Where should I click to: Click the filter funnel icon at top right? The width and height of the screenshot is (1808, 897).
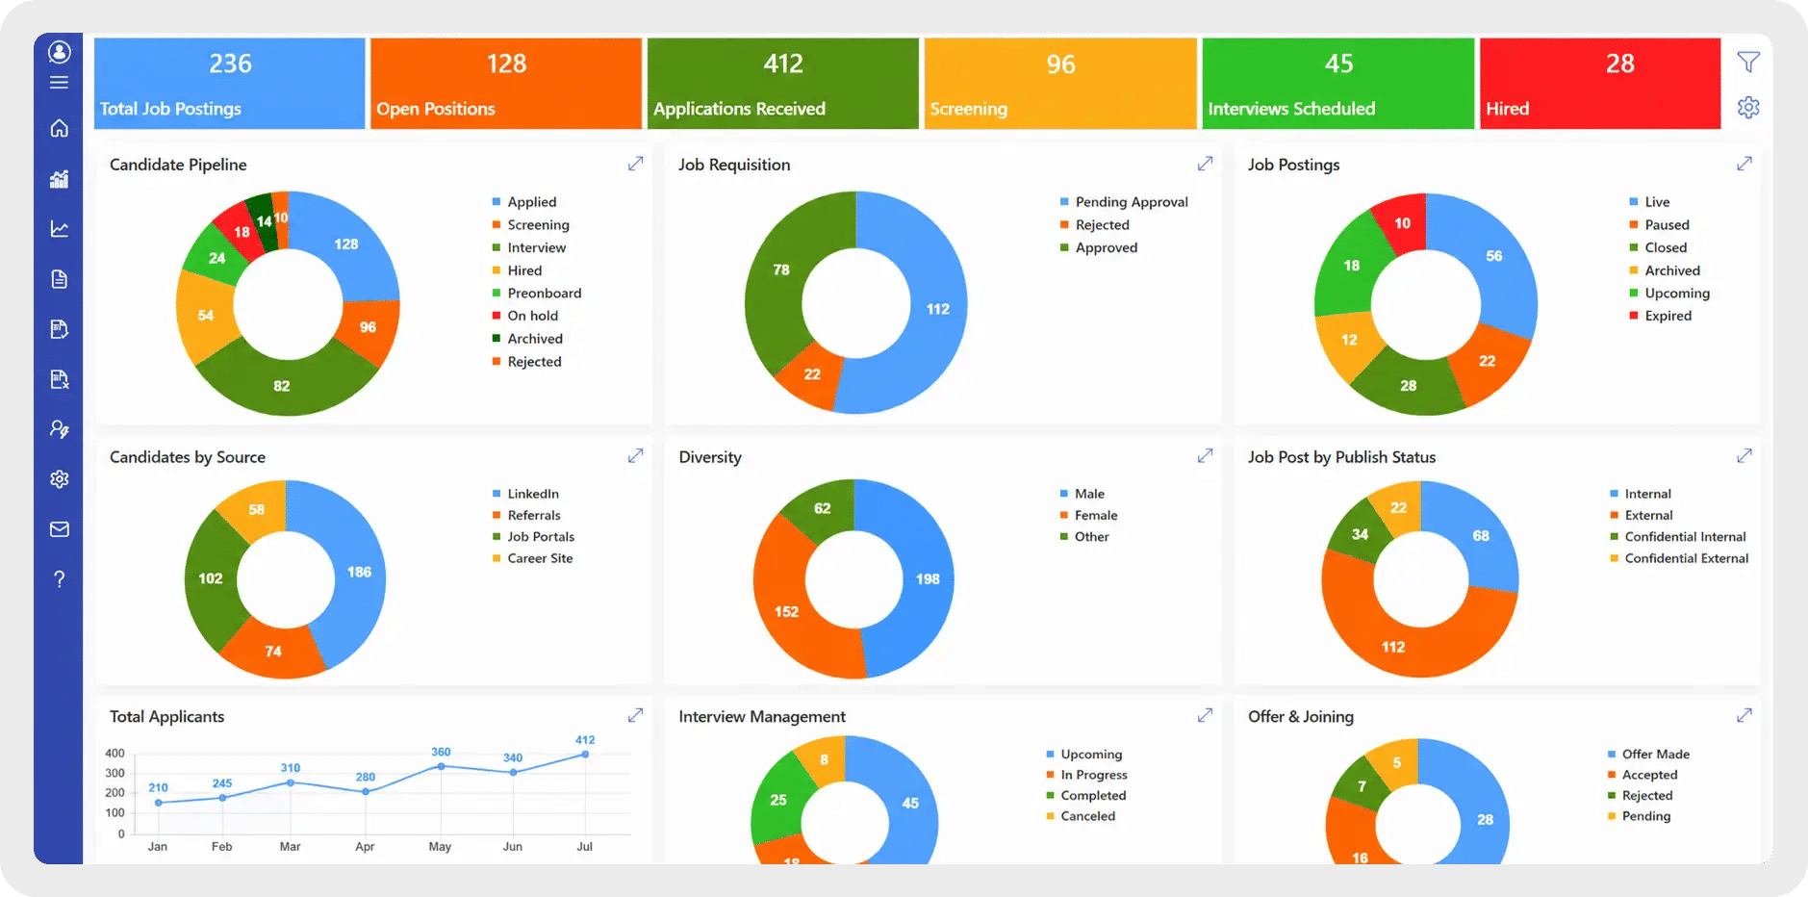coord(1748,63)
